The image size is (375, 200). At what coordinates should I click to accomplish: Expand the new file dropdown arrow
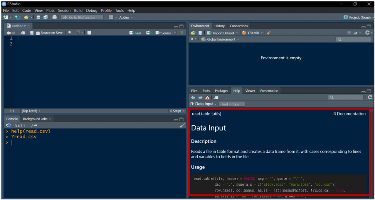coord(11,18)
